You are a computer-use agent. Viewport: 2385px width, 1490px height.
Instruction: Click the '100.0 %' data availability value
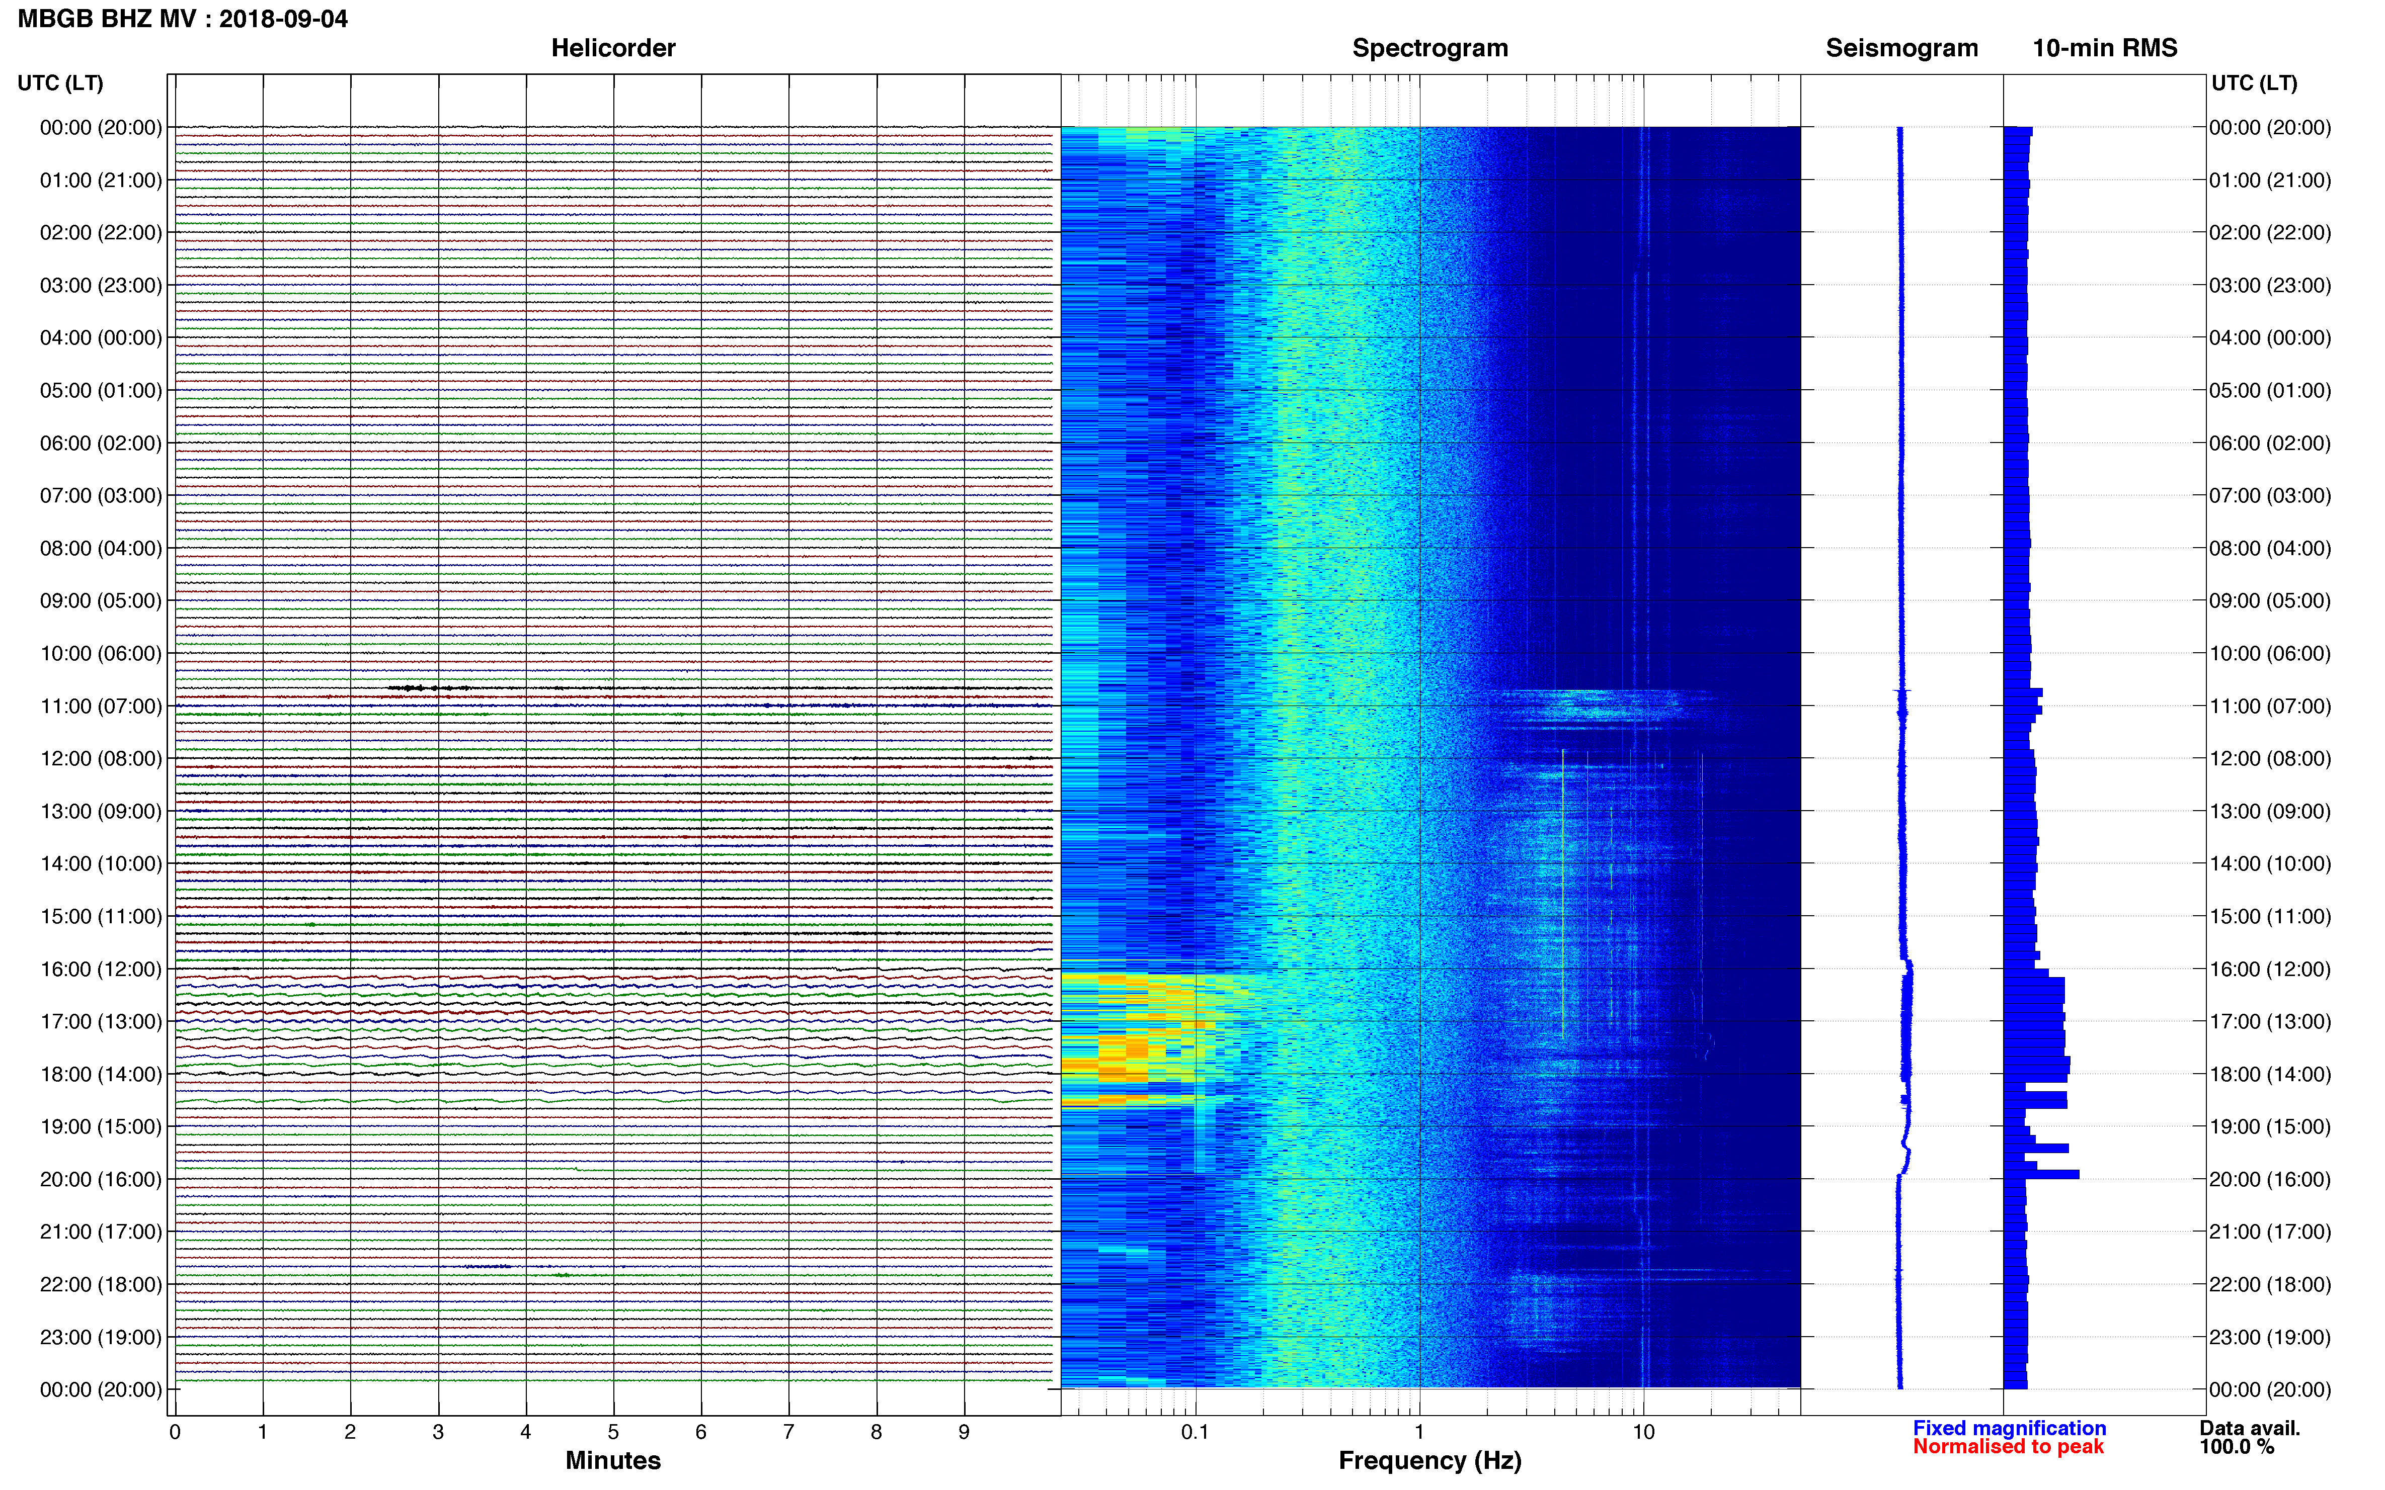click(x=2236, y=1447)
